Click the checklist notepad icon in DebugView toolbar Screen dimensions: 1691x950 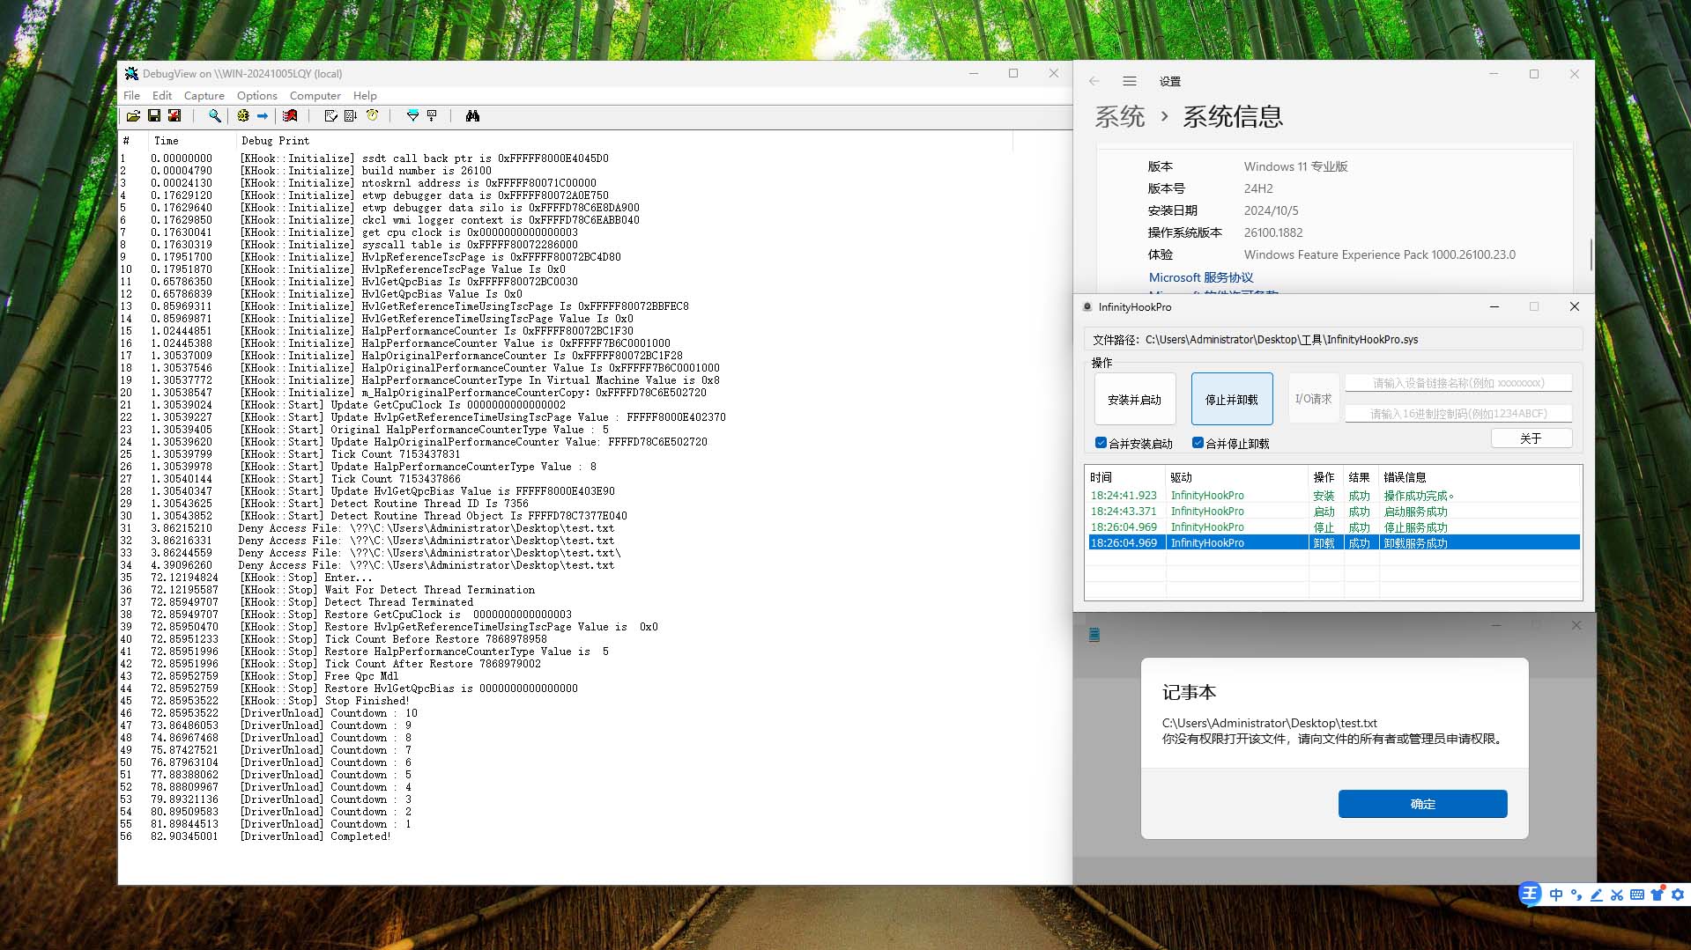pyautogui.click(x=330, y=116)
